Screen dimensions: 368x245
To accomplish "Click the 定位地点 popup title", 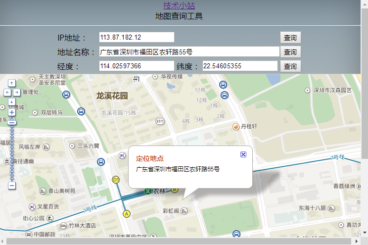I will (150, 158).
